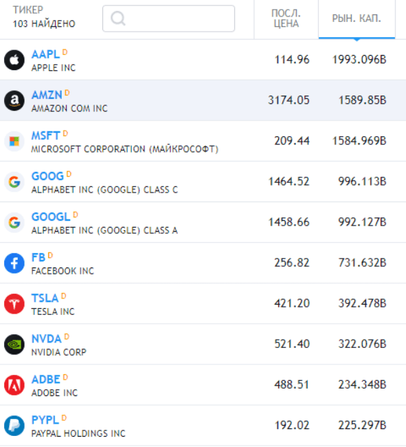The image size is (406, 447).
Task: Click the Nvidia logo icon
Action: pyautogui.click(x=14, y=345)
